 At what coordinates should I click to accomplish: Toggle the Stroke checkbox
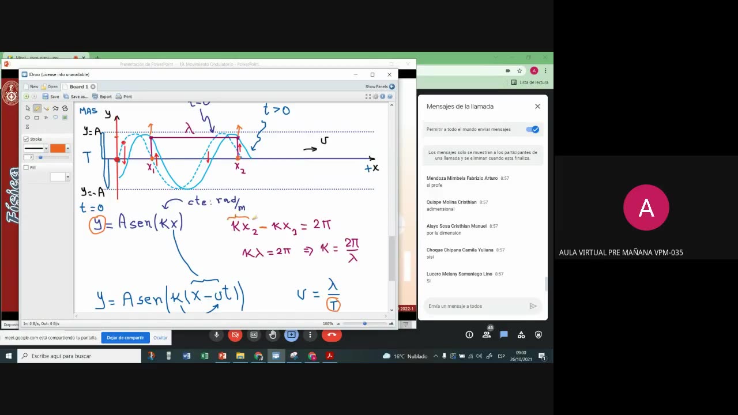point(26,139)
